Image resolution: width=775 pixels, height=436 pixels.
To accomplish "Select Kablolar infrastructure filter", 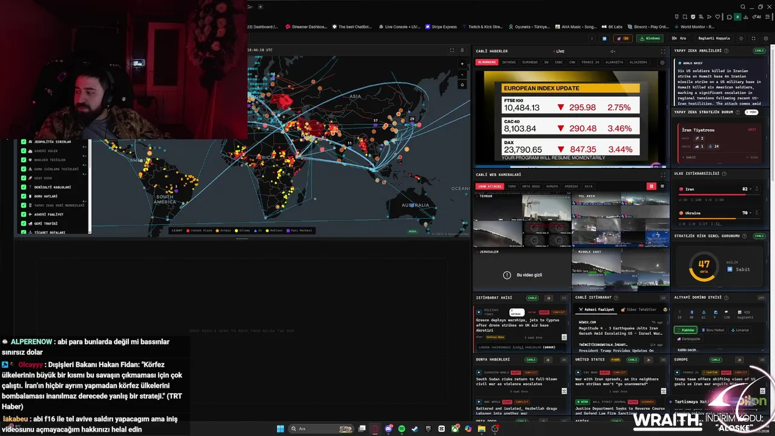I will [685, 330].
